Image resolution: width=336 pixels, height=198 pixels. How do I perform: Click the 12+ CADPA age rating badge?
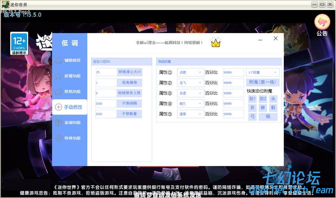click(x=19, y=44)
